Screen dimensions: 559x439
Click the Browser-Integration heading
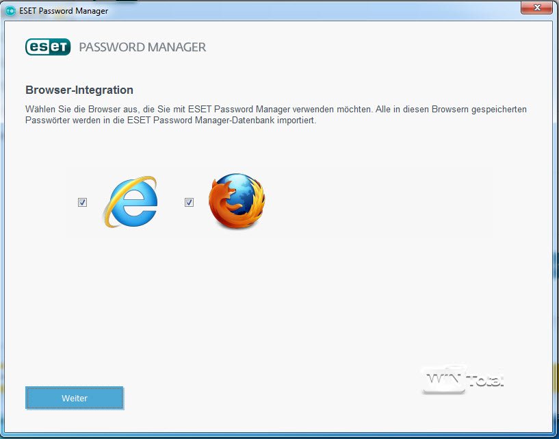point(79,90)
